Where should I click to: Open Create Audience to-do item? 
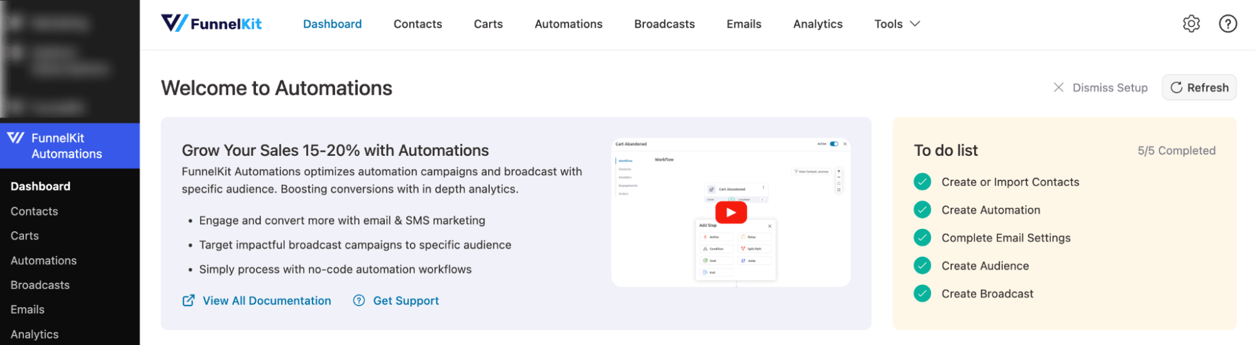[985, 265]
